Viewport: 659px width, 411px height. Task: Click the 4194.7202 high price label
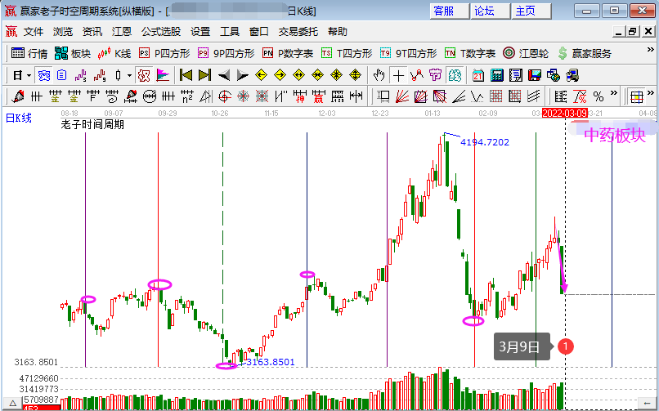(485, 142)
